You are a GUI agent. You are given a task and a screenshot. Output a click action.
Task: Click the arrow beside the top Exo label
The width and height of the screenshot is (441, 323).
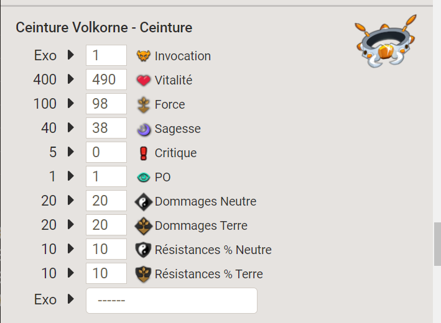coord(71,55)
